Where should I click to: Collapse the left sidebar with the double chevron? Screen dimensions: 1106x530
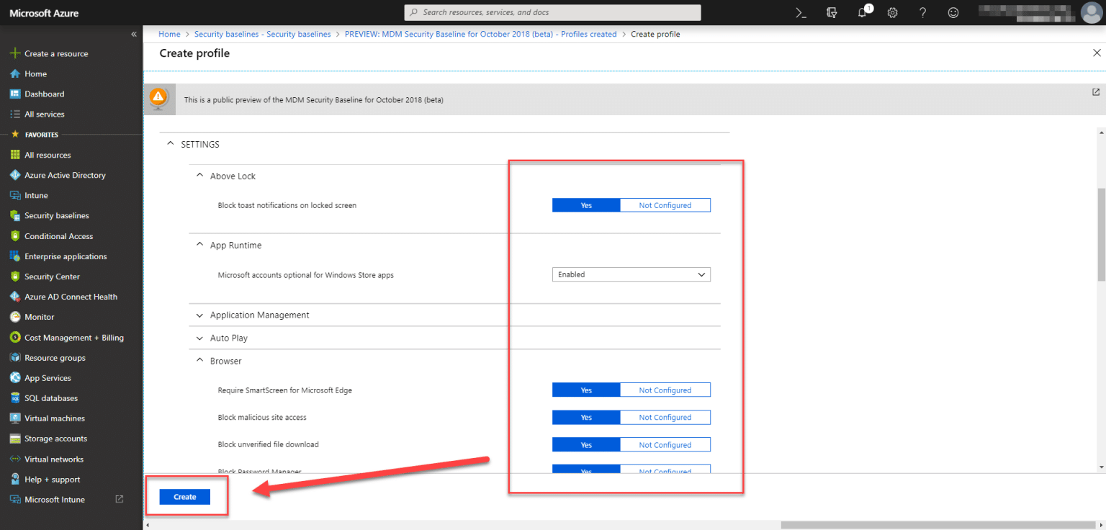pos(134,34)
